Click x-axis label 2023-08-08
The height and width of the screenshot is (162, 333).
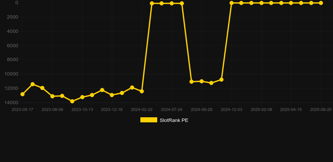click(52, 110)
